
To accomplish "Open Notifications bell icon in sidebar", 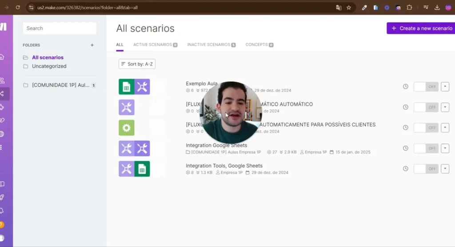I will tap(2, 211).
